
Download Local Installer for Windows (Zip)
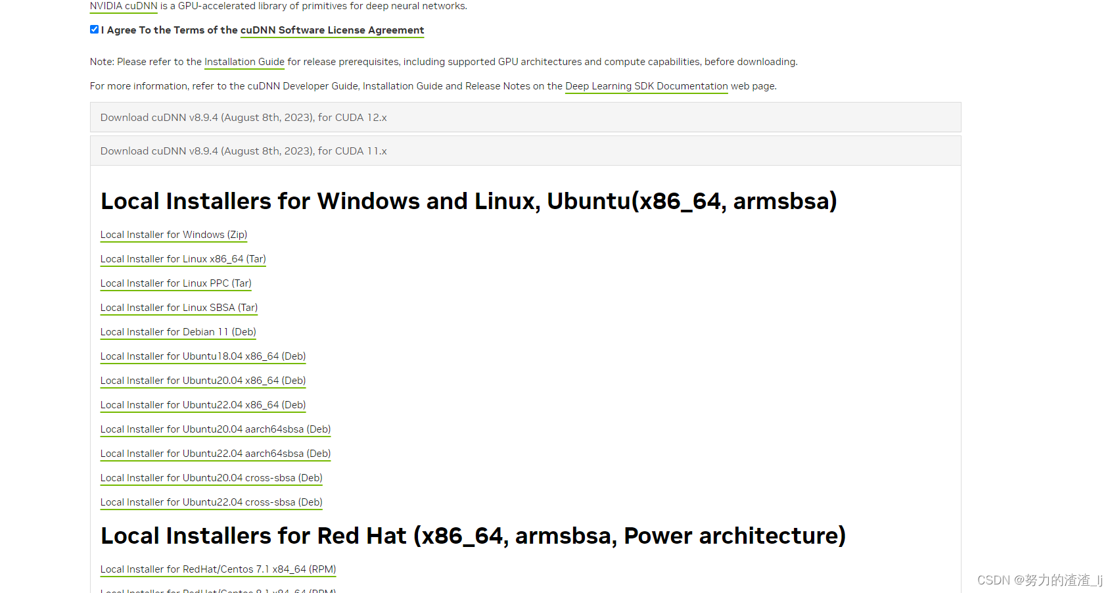click(174, 235)
